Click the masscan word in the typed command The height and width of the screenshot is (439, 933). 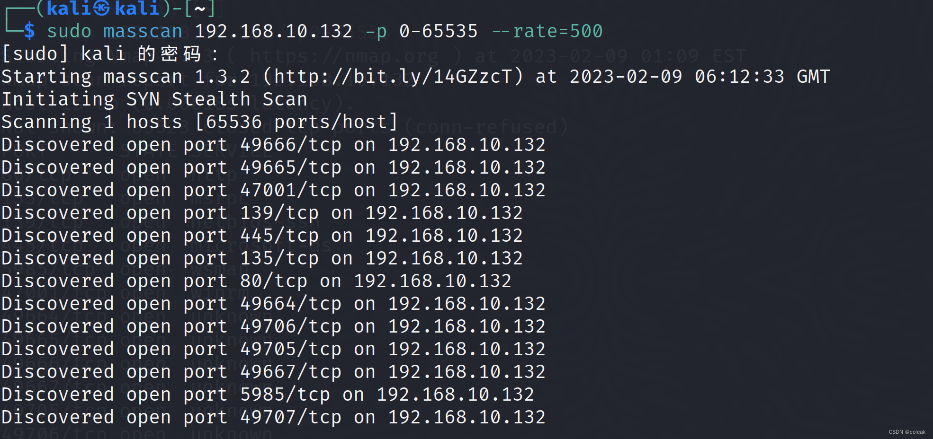click(143, 31)
